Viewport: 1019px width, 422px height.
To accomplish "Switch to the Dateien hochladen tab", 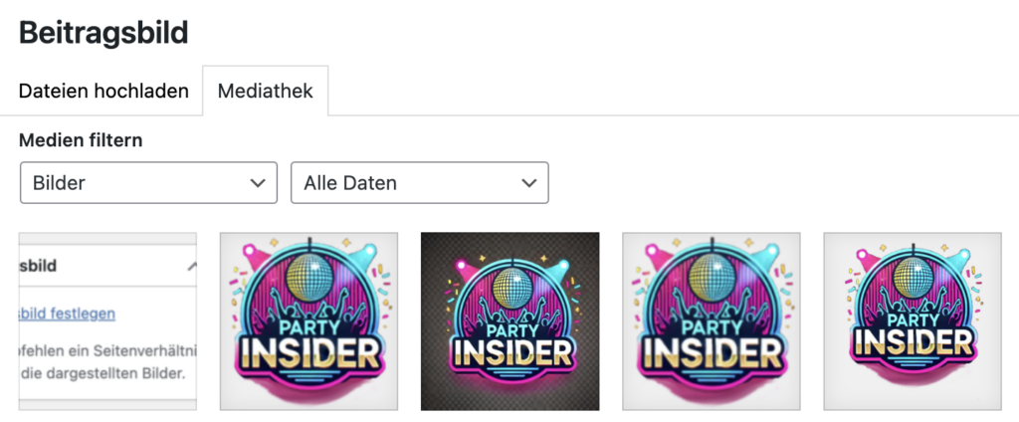I will point(103,91).
